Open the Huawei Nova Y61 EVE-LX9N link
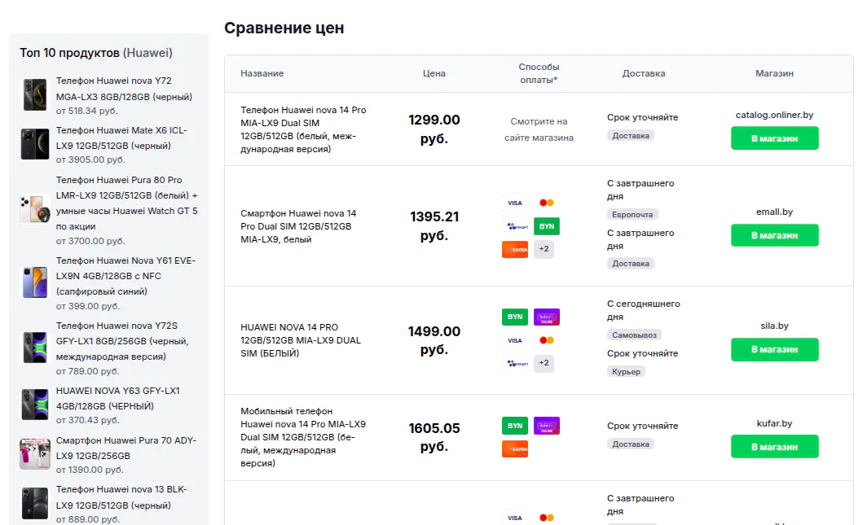Screen dimensions: 863x525 click(x=125, y=276)
